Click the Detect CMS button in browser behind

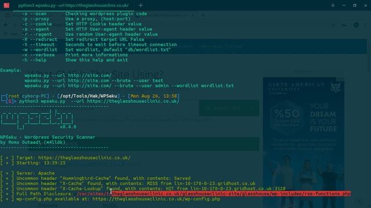point(229,108)
